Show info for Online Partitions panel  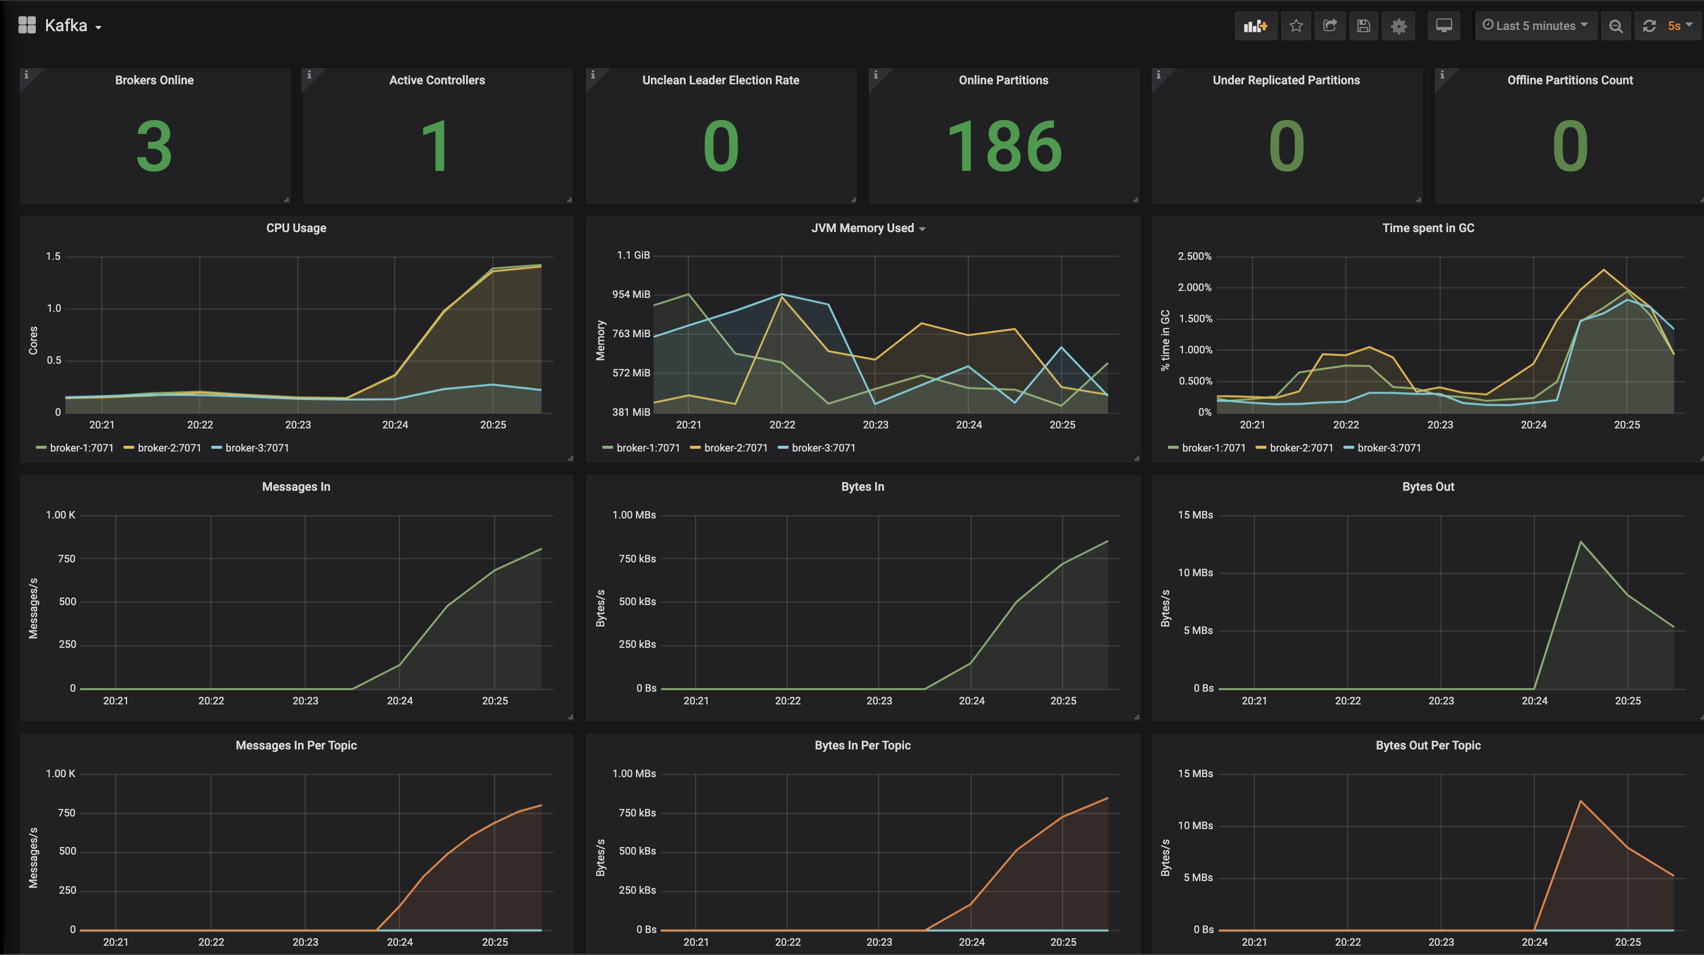pos(875,74)
